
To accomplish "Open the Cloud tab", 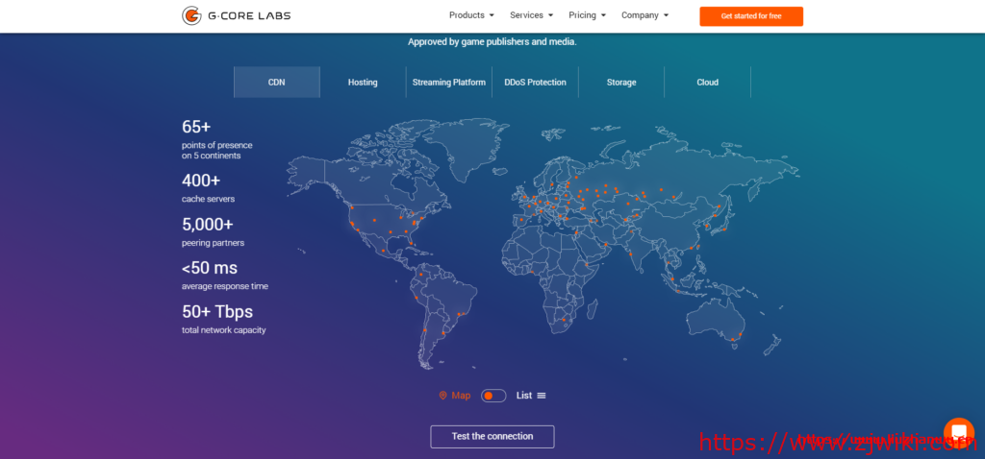I will [707, 83].
